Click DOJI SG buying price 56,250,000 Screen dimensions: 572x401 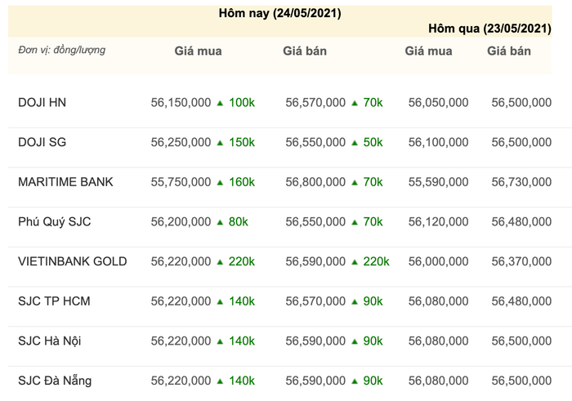pos(181,142)
